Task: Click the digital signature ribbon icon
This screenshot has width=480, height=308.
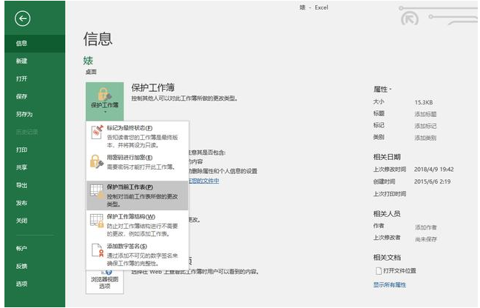Action: 98,250
